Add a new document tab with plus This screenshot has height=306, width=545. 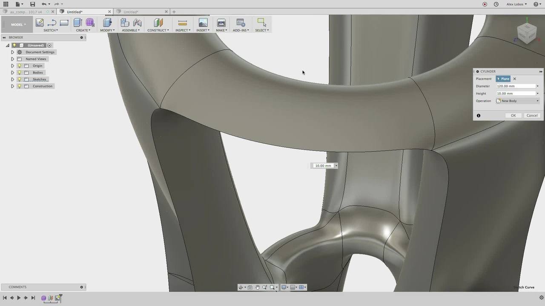pos(174,12)
